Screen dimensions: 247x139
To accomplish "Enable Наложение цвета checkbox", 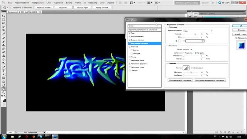I will coord(130,60).
